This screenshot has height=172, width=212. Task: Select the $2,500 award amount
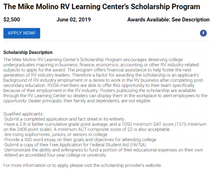pos(12,20)
